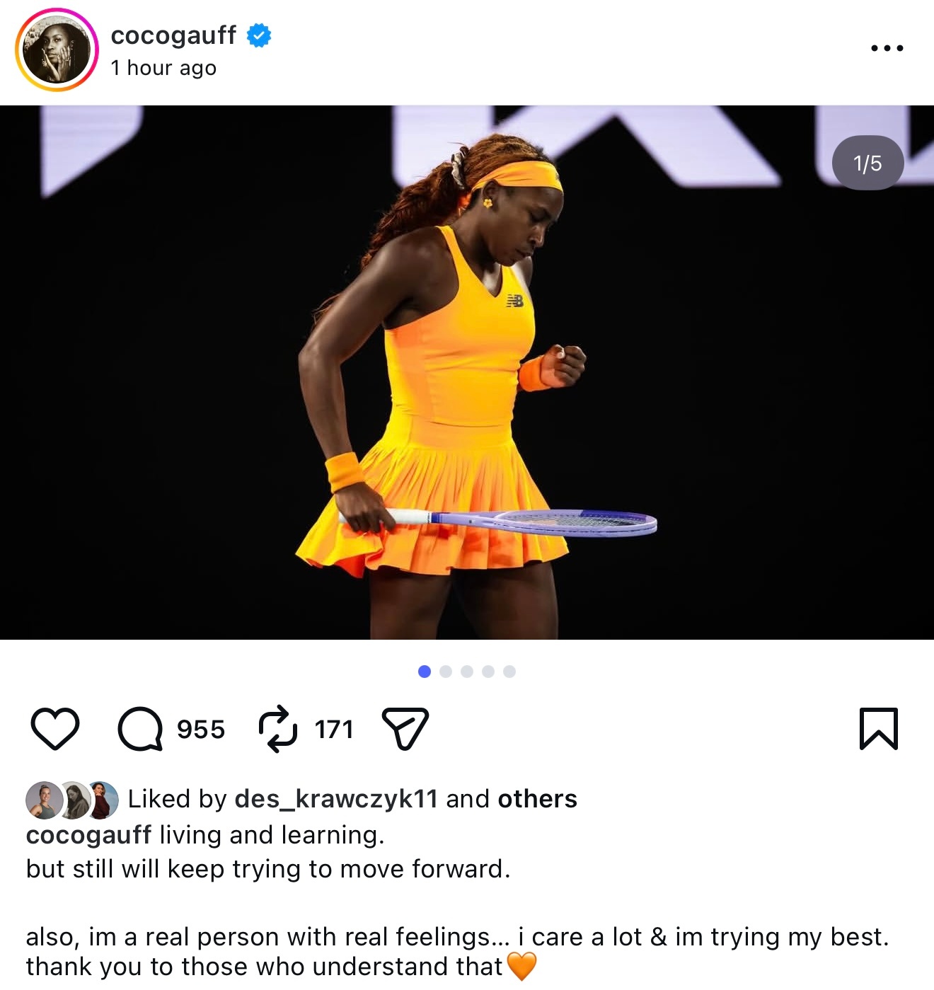934x990 pixels.
Task: Click the blue verified badge
Action: (259, 35)
